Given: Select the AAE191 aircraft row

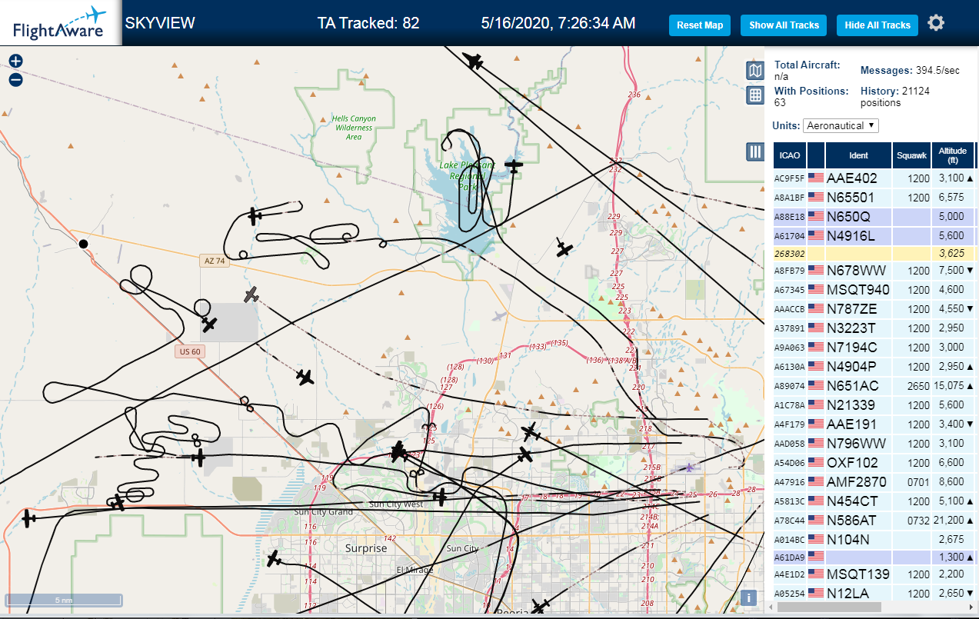Looking at the screenshot, I should 874,424.
